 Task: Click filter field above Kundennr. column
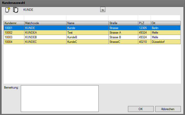click(14, 18)
